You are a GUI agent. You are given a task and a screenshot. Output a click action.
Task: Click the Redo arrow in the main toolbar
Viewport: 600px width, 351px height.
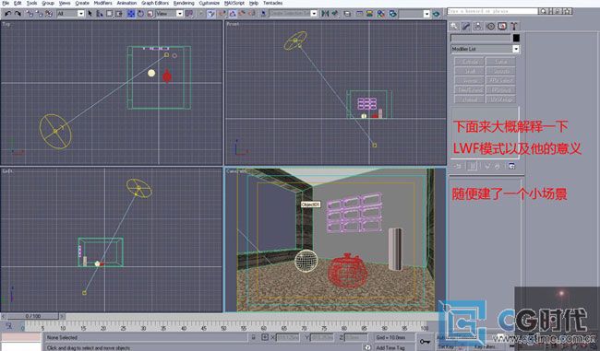pyautogui.click(x=18, y=14)
